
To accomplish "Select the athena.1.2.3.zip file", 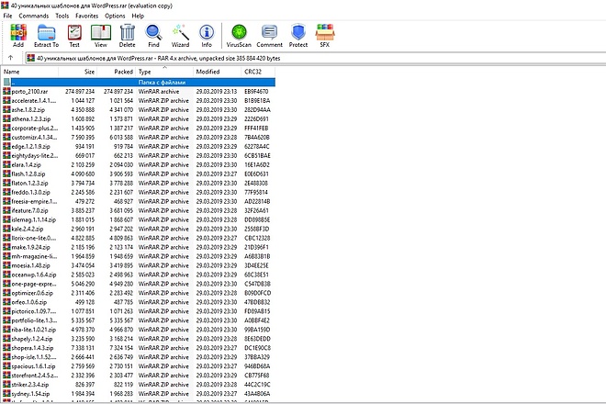I will 31,119.
